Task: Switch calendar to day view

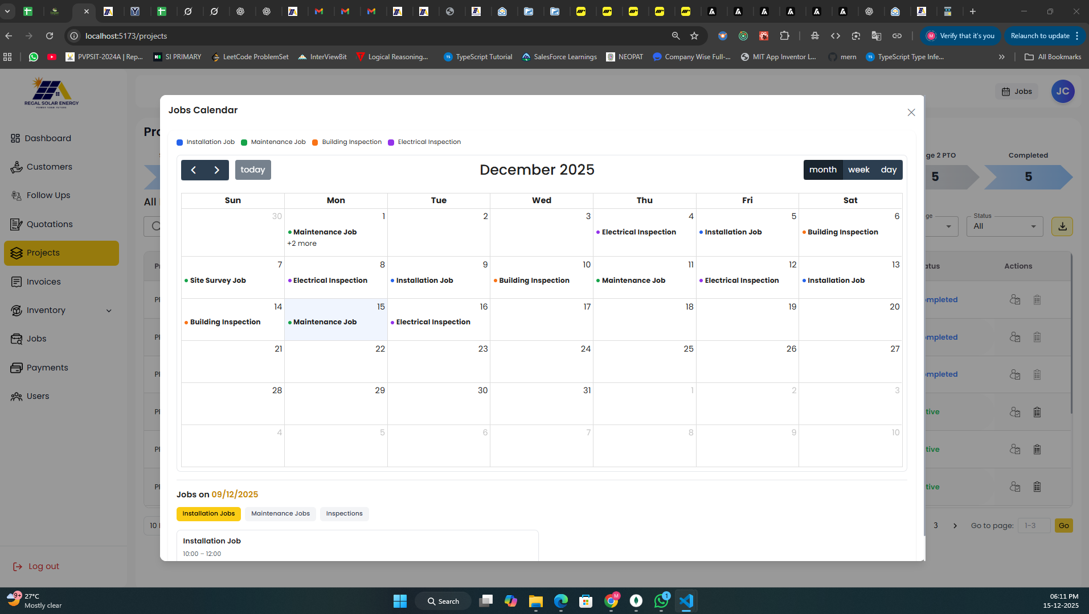Action: (888, 170)
